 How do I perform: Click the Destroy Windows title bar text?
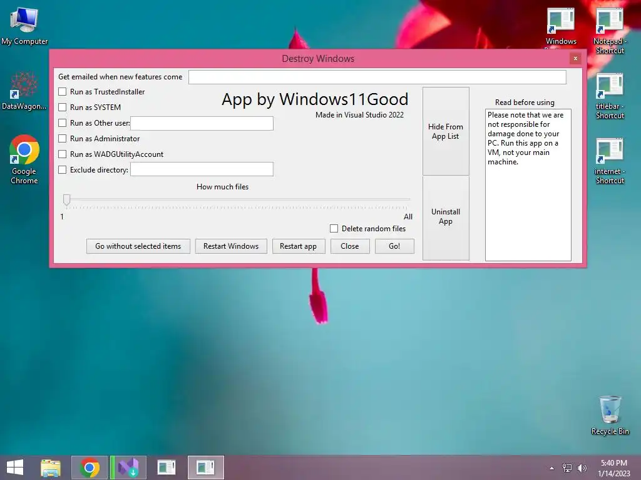318,58
